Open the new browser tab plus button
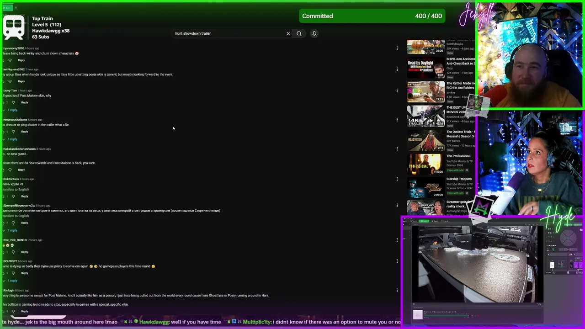This screenshot has width=585, height=329. (16, 8)
